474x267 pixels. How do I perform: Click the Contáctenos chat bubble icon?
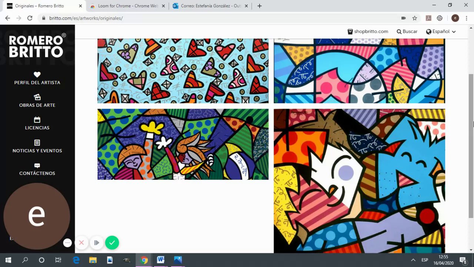37,166
